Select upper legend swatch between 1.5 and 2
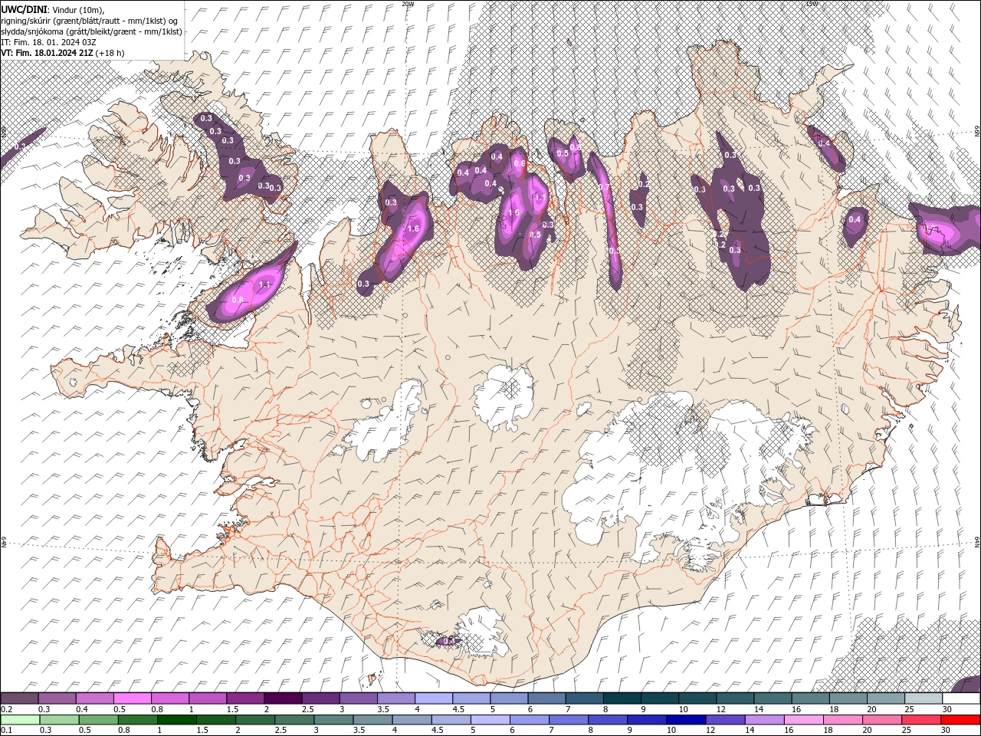 point(244,698)
